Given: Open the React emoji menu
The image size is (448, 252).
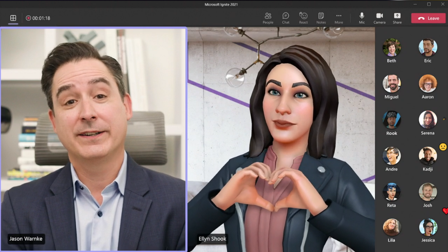Looking at the screenshot, I should pyautogui.click(x=303, y=18).
